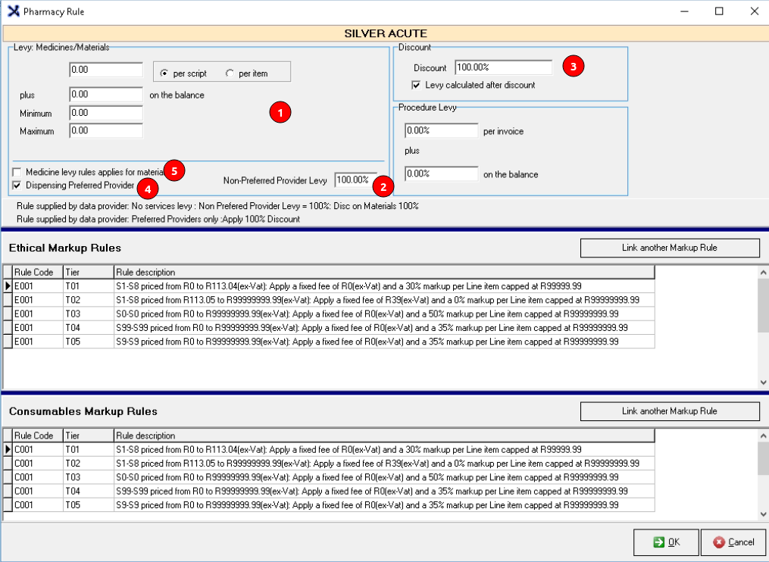Click the Maximum levy input field
The height and width of the screenshot is (562, 769).
(106, 130)
